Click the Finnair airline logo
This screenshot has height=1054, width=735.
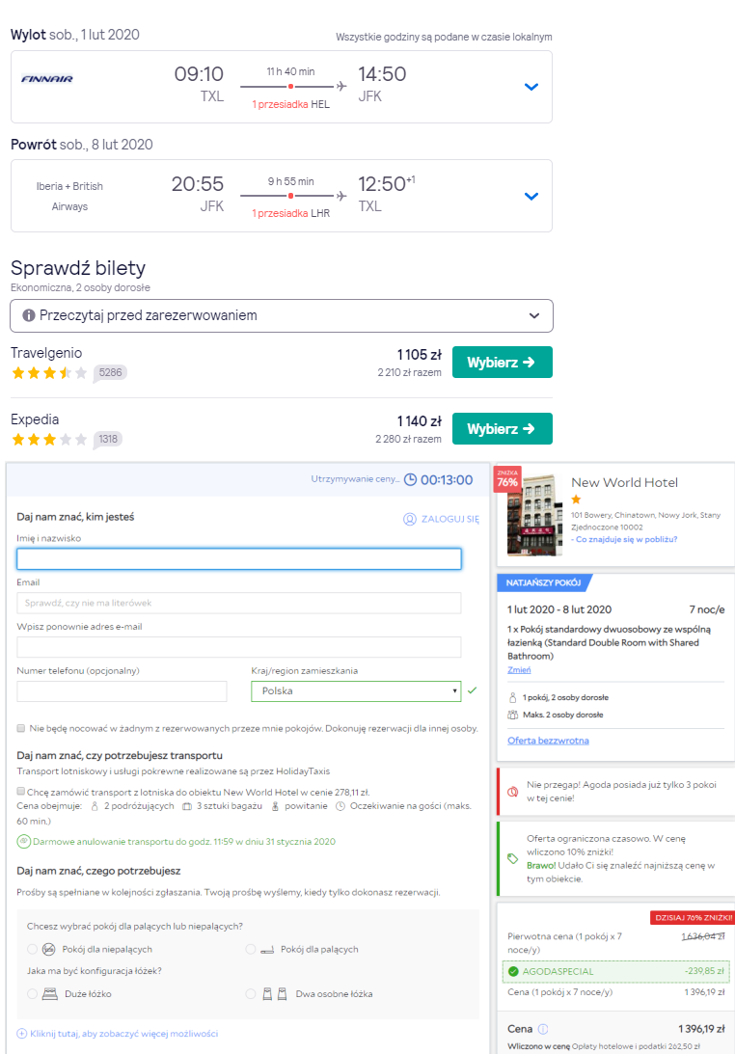47,79
